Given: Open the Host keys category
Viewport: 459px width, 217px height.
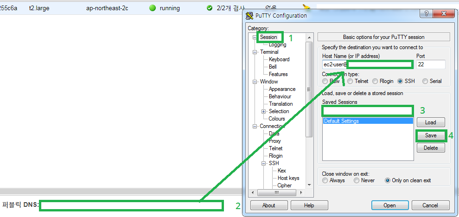Looking at the screenshot, I should (288, 178).
